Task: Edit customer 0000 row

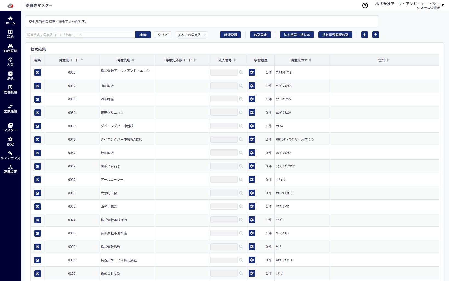Action: pos(38,73)
